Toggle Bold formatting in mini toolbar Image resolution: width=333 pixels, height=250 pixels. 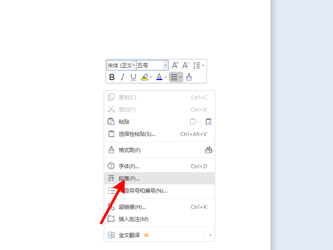click(112, 77)
